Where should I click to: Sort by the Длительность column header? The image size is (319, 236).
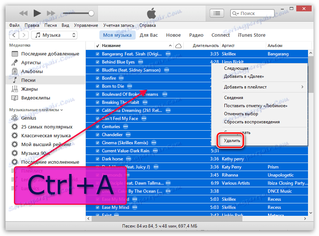206,46
